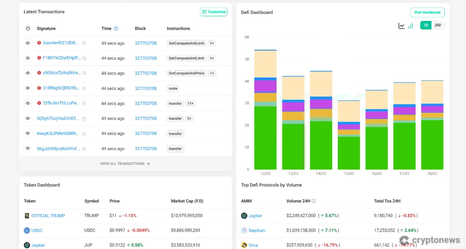466x249 pixels.
Task: Click the Jupiter token logo in Token Dashboard
Action: pyautogui.click(x=27, y=245)
